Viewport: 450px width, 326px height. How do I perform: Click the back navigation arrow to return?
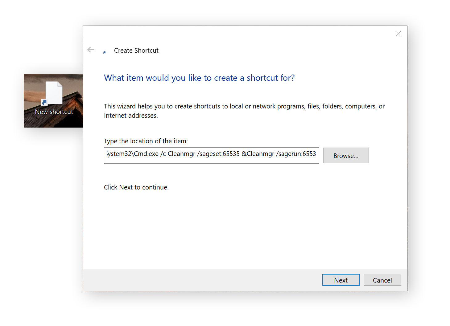pyautogui.click(x=91, y=50)
